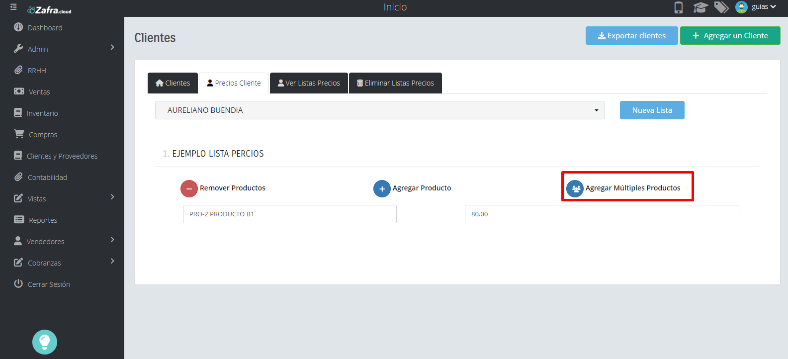Click the Inventario book icon
788x359 pixels.
(18, 113)
